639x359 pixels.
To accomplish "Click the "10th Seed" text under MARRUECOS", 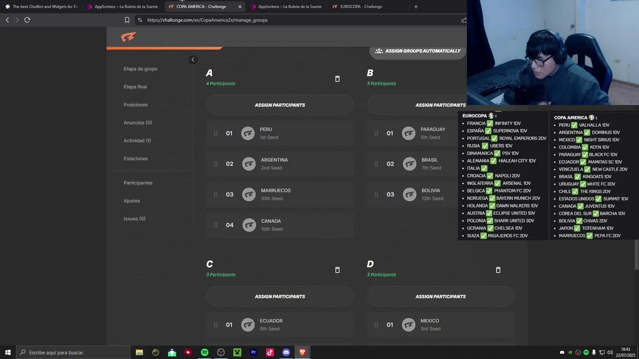I will (272, 198).
